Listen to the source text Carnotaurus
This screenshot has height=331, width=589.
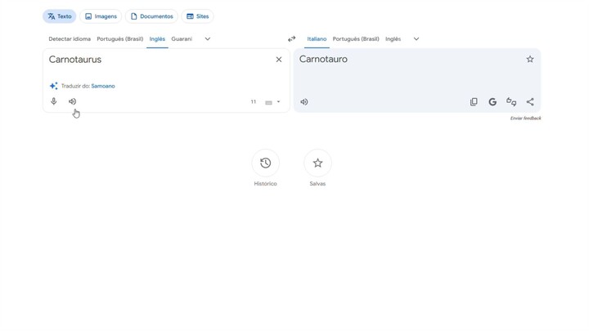[73, 101]
